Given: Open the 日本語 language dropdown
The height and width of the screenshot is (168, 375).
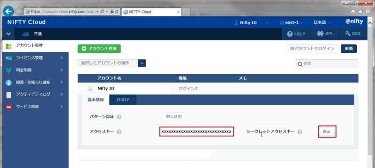Looking at the screenshot, I should coord(330,23).
